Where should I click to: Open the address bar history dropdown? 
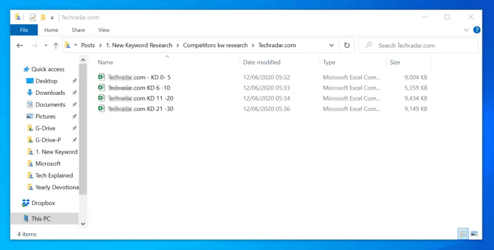point(331,45)
